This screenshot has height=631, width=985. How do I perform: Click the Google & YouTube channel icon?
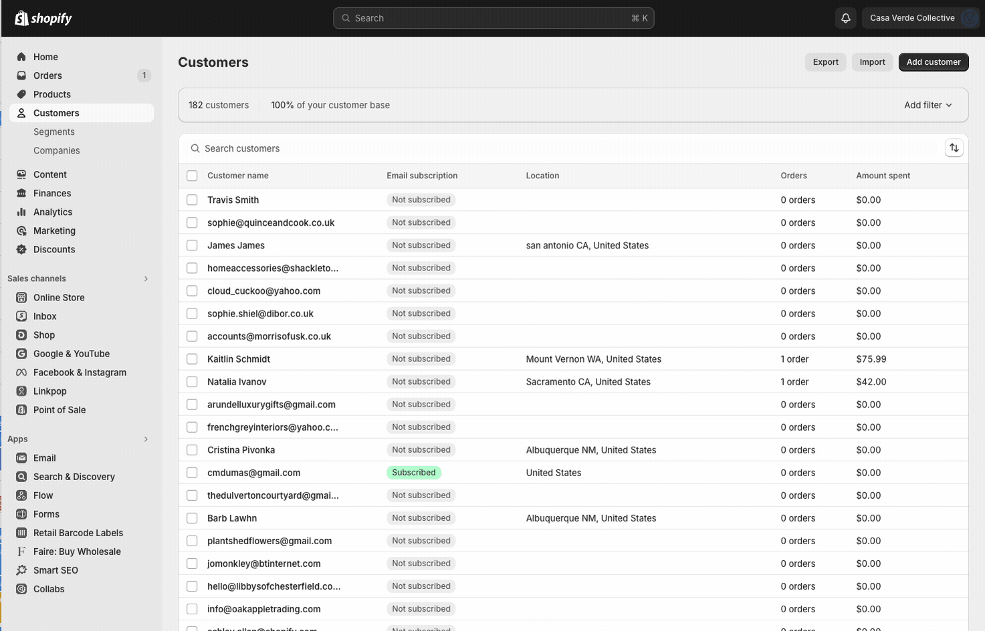(x=21, y=354)
